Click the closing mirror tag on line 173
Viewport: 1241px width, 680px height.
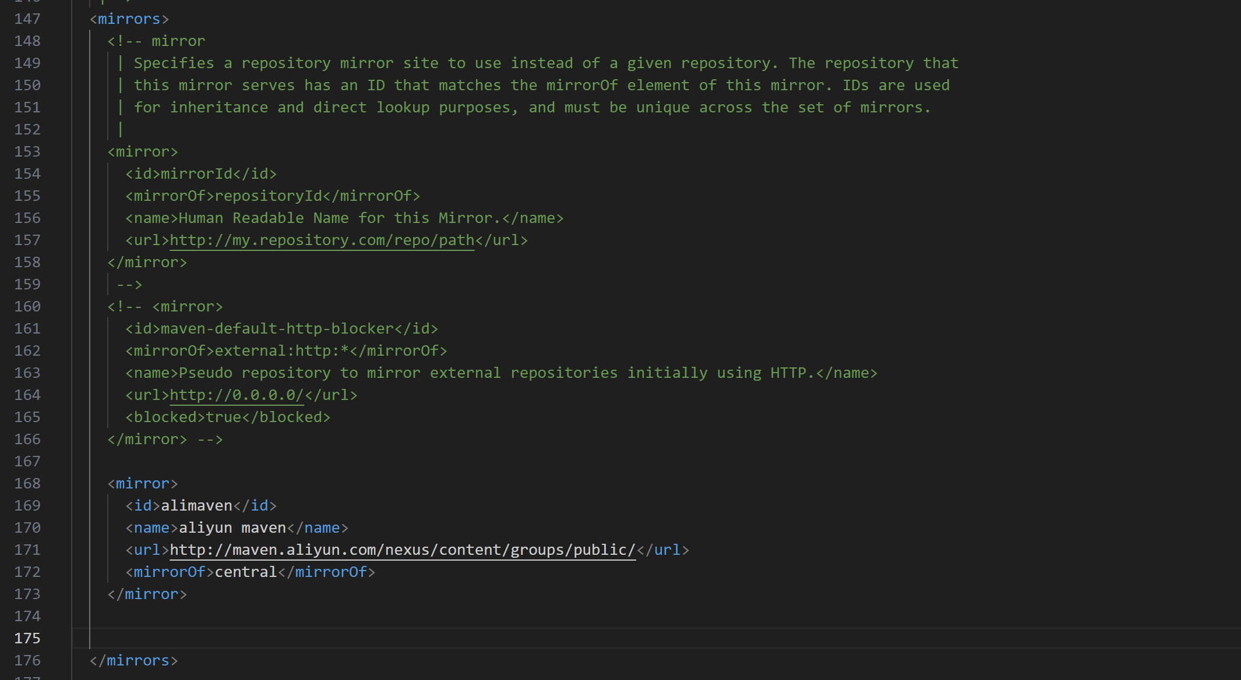(147, 594)
